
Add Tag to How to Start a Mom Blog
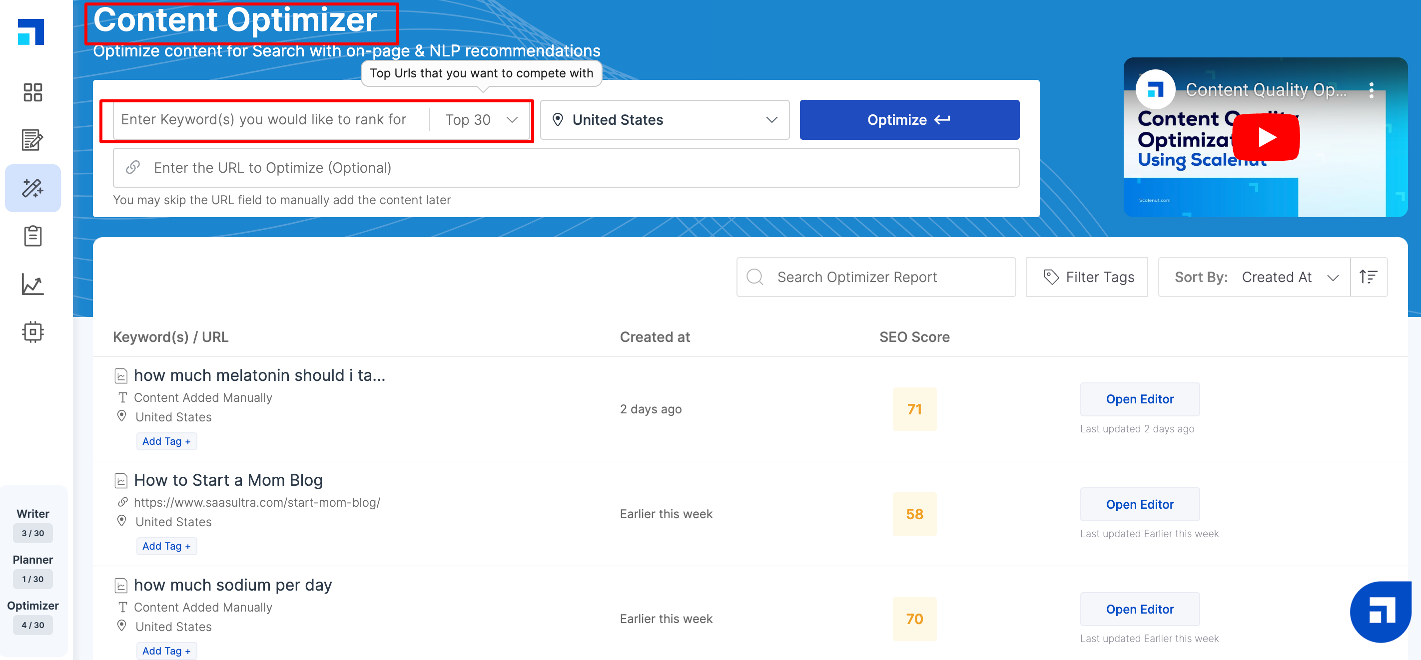point(166,546)
